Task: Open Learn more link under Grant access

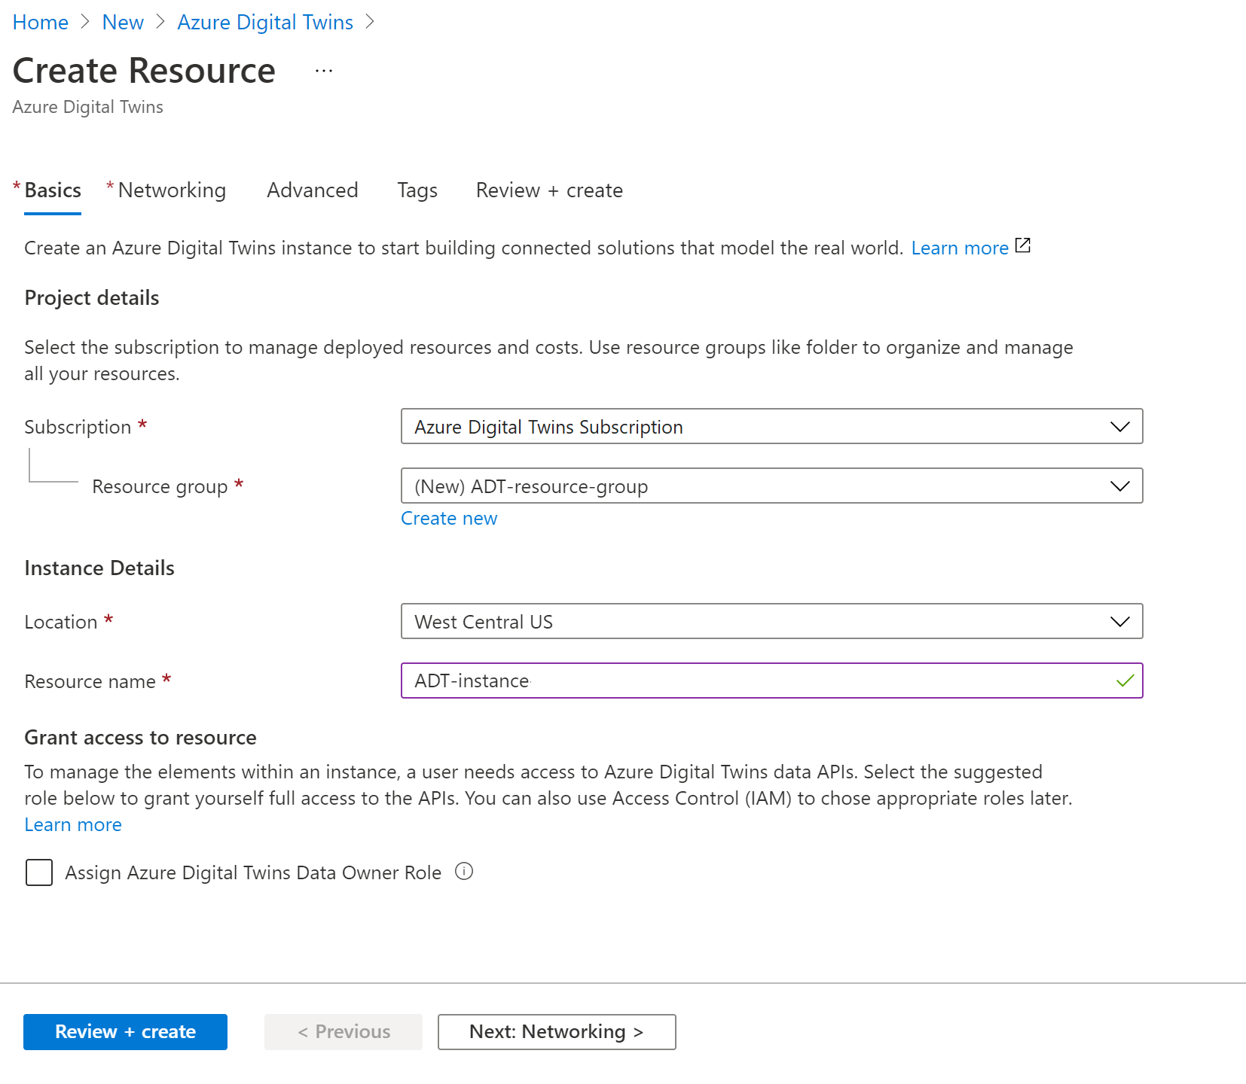Action: [73, 825]
